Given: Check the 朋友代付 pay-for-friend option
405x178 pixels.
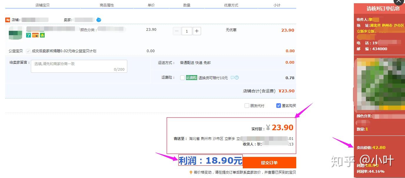Looking at the screenshot, I should [247, 106].
